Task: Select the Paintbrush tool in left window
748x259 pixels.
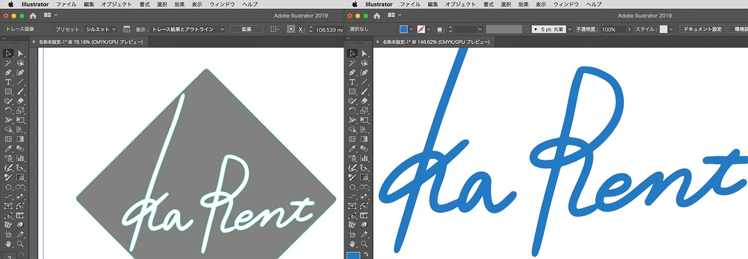Action: [21, 91]
